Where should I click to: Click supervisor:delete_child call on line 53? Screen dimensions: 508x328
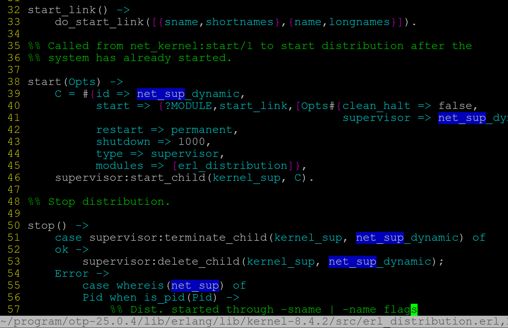(161, 262)
